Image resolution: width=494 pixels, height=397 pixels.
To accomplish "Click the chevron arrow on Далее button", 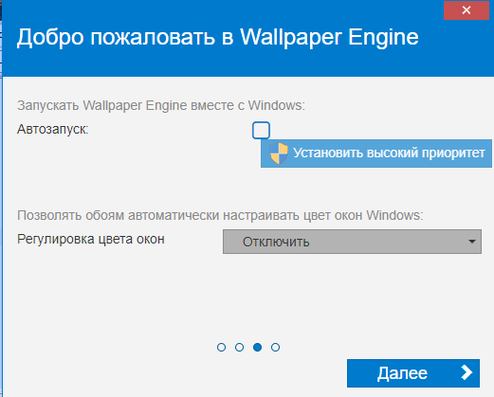I will pos(467,372).
